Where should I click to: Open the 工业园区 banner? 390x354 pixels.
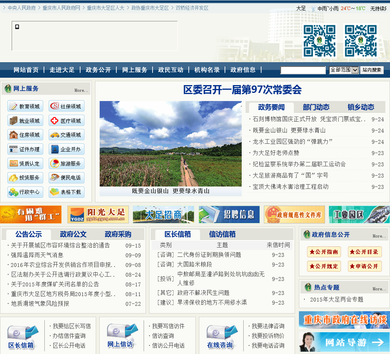[x=359, y=214]
